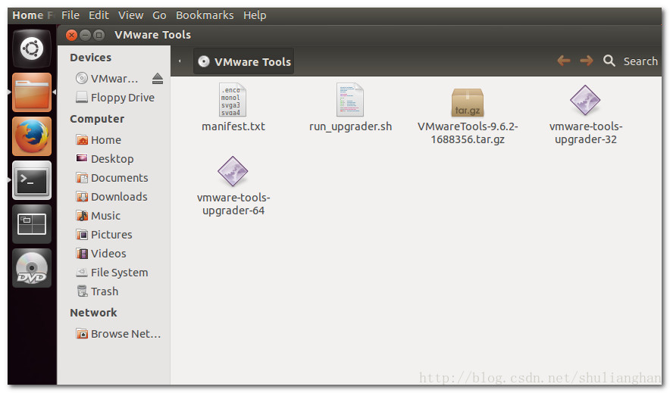The width and height of the screenshot is (670, 393).
Task: Open Music folder in sidebar
Action: coord(98,216)
